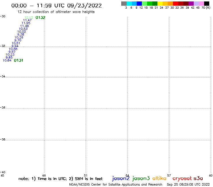Click the latitude axis label -34
The height and width of the screenshot is (187, 213).
pyautogui.click(x=3, y=77)
